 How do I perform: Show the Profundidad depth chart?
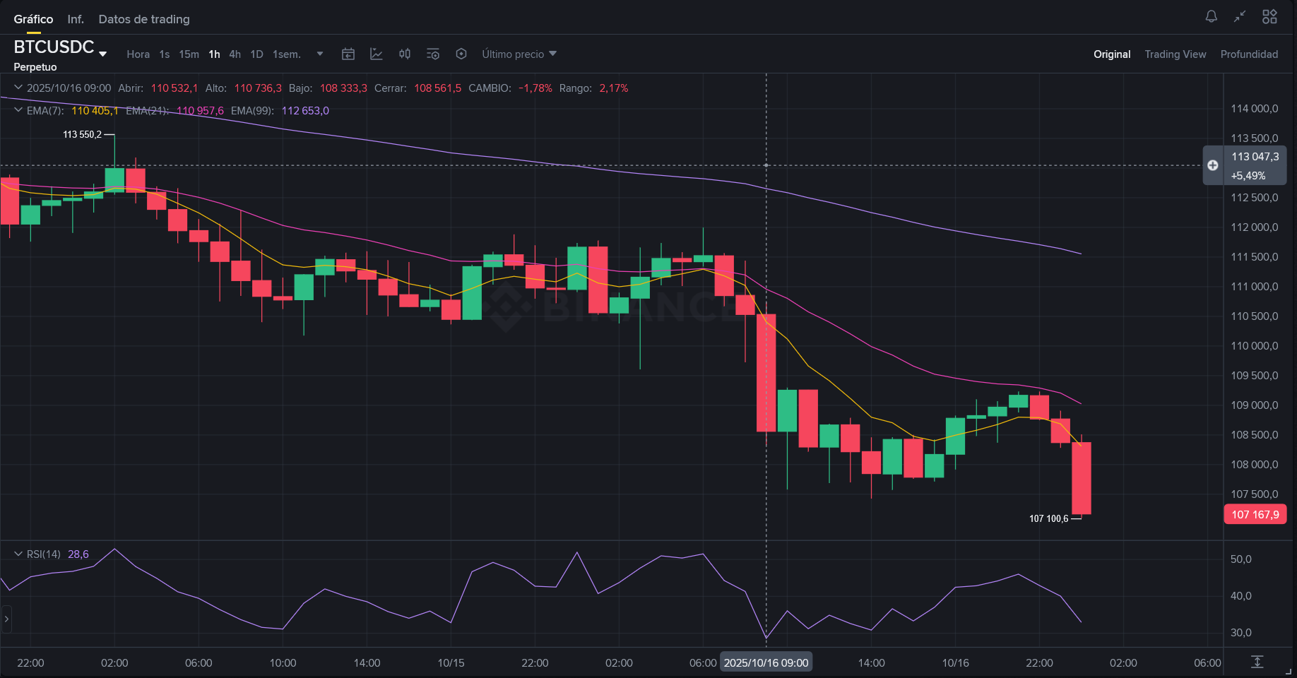point(1249,54)
